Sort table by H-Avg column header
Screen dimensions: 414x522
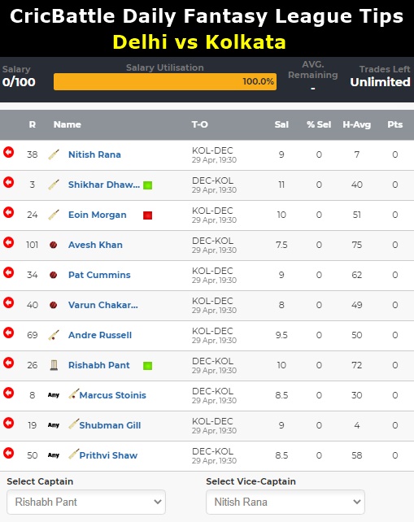357,124
